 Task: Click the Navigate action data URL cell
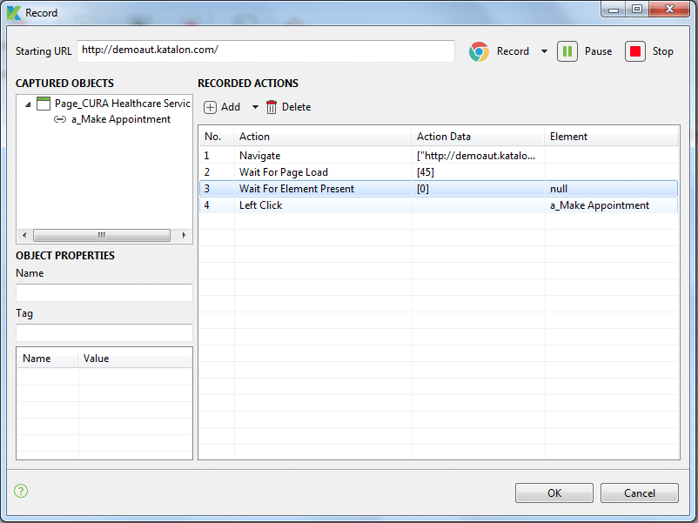(478, 156)
